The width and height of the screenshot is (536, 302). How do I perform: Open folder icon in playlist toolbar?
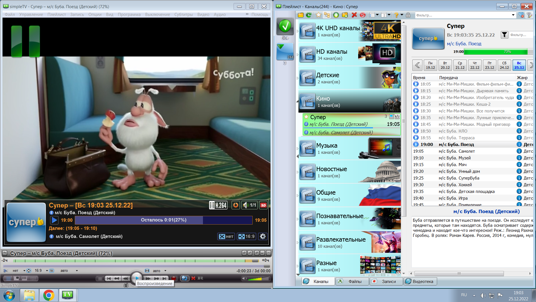pos(301,15)
